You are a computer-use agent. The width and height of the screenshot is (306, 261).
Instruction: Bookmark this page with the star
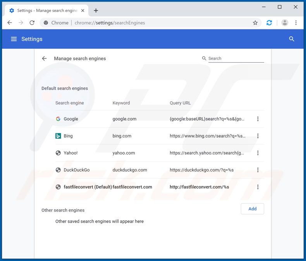pyautogui.click(x=255, y=23)
